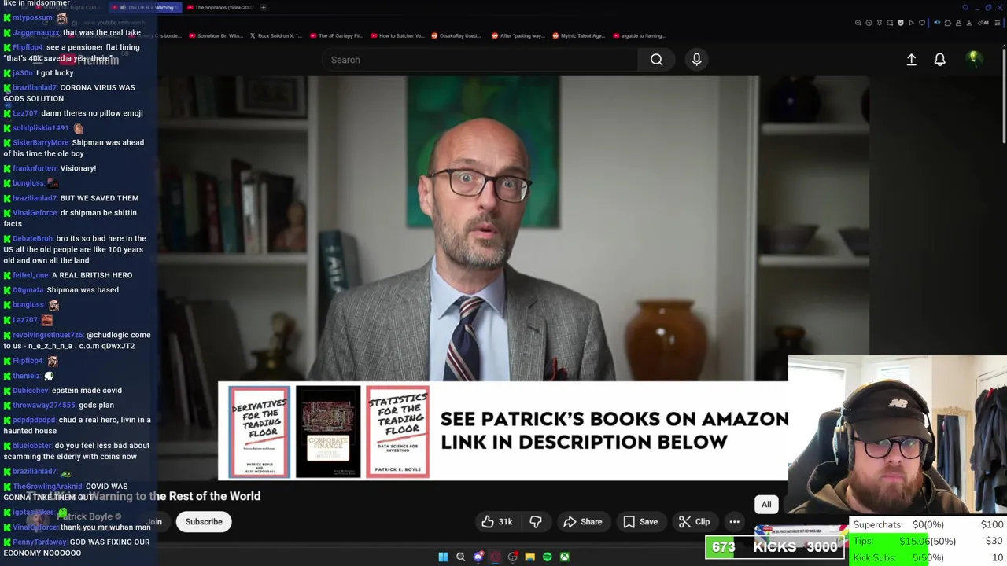Click chat username DebateBruh

point(32,238)
